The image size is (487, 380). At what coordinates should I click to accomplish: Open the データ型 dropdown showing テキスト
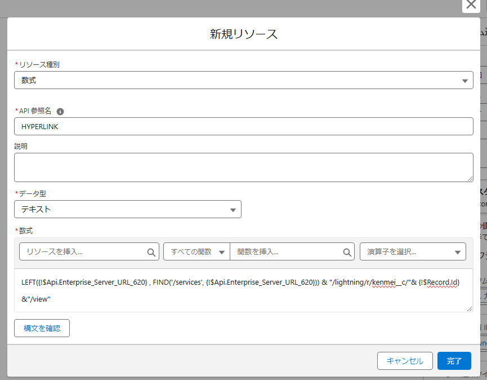[128, 209]
